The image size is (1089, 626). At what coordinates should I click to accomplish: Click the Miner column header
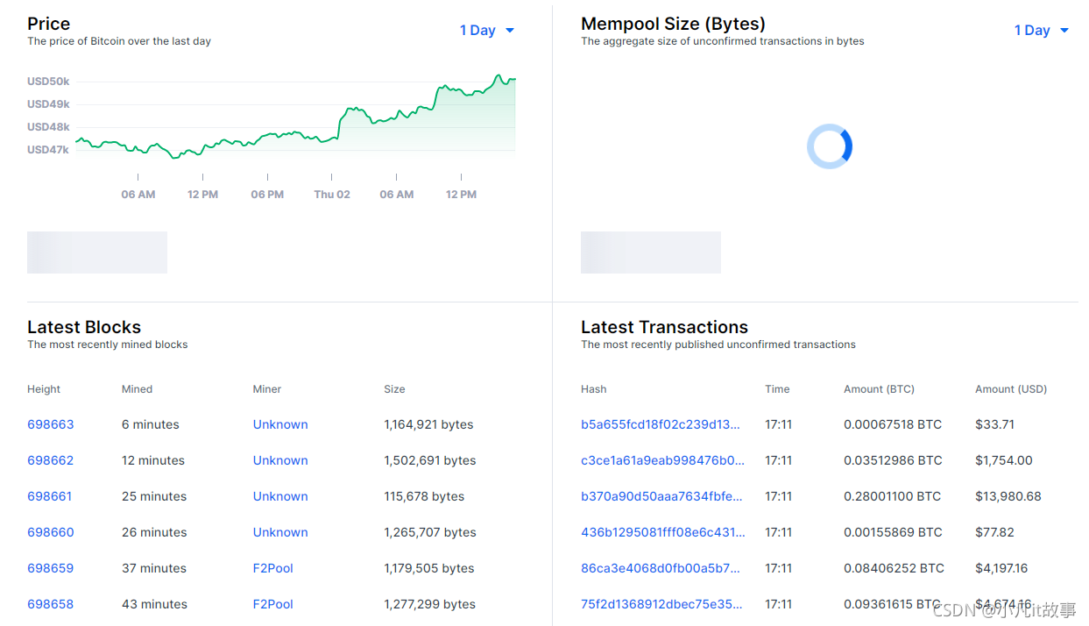coord(267,389)
